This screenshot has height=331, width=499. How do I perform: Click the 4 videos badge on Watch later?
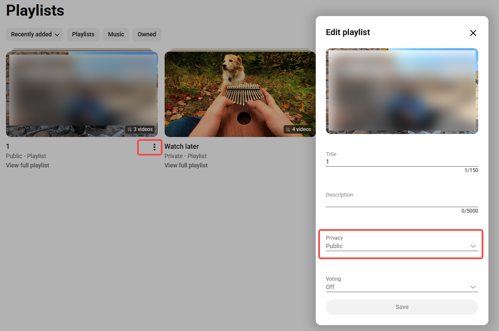click(x=298, y=129)
